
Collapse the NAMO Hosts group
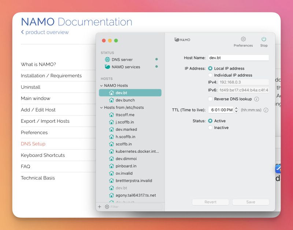[x=101, y=86]
